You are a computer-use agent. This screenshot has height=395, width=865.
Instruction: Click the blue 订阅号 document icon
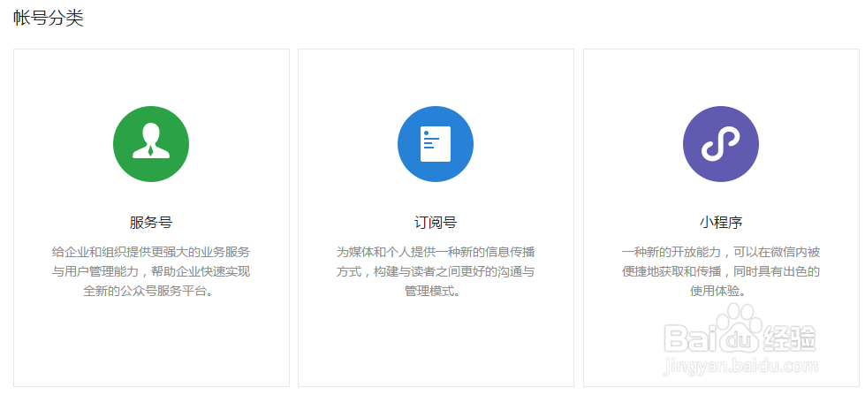click(436, 144)
